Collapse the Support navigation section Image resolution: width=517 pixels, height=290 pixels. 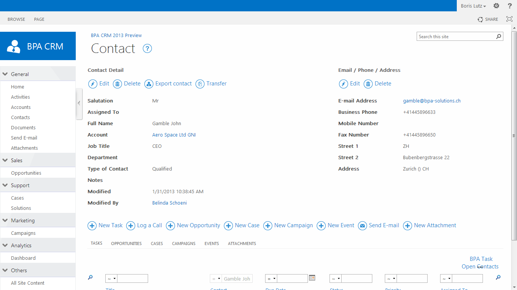click(5, 185)
